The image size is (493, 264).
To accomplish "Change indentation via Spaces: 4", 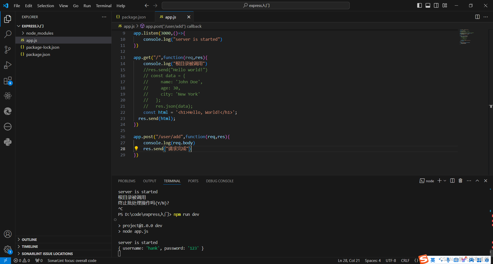I will [373, 260].
